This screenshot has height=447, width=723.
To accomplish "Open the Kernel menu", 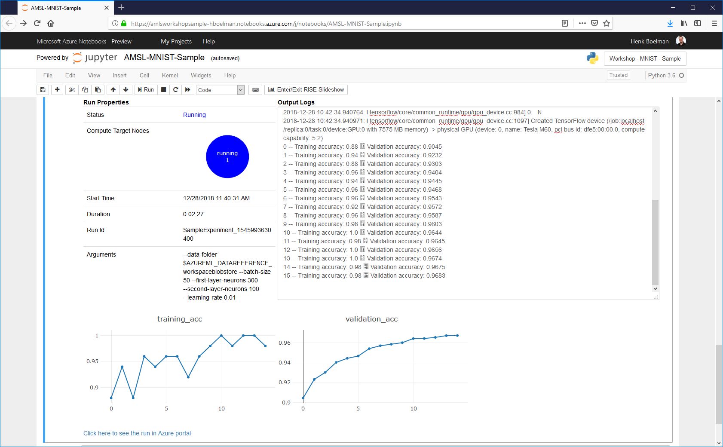I will pyautogui.click(x=170, y=75).
